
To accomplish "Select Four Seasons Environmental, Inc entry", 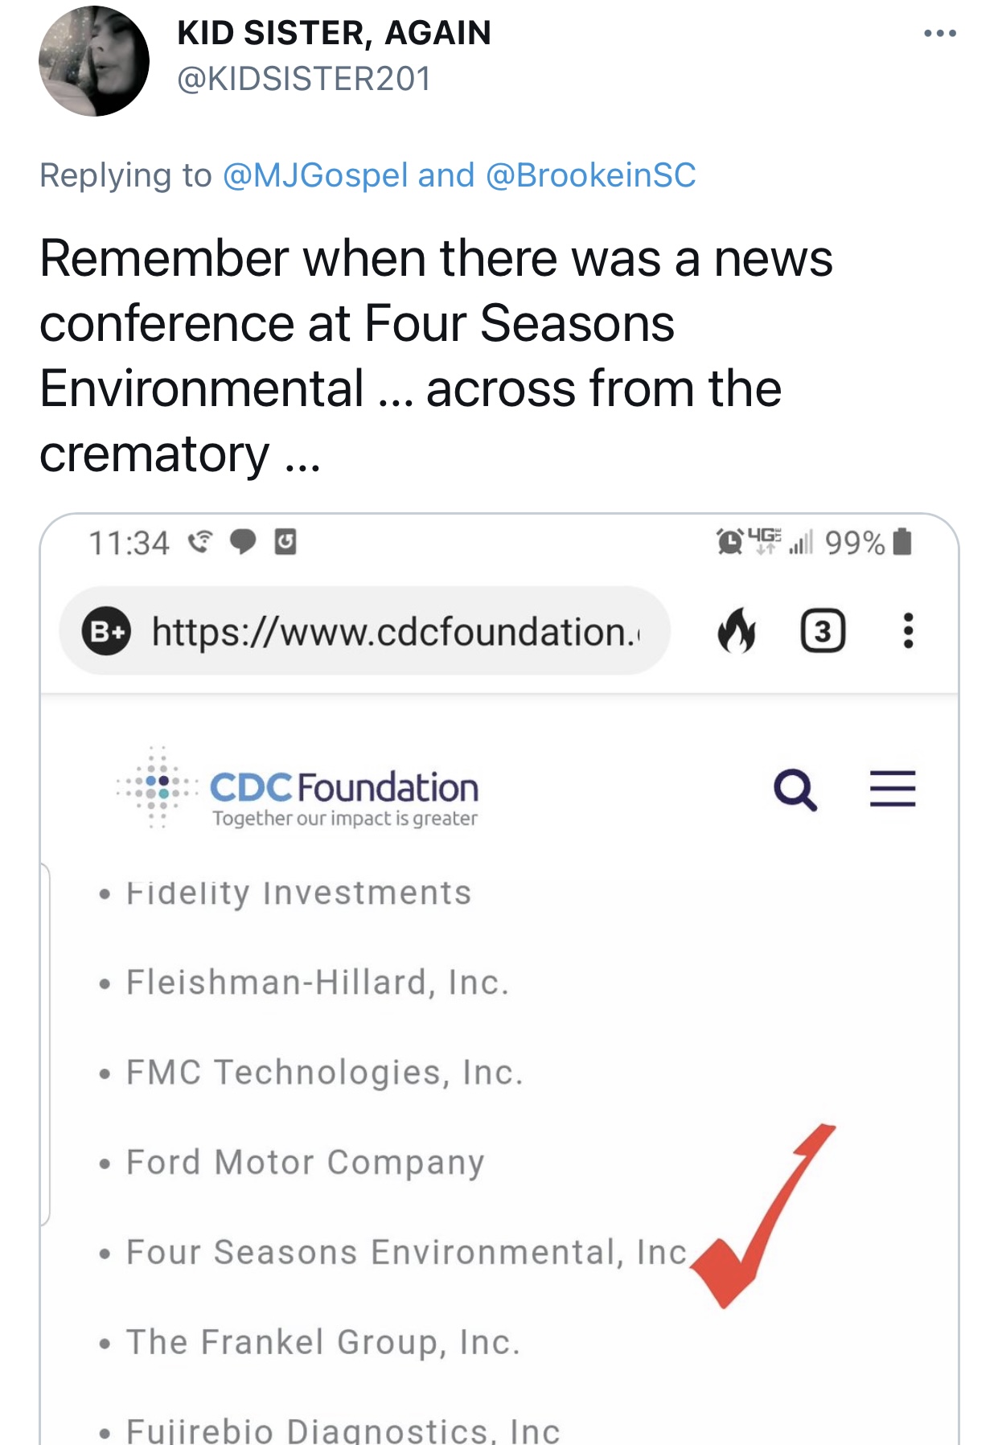I will tap(407, 1252).
